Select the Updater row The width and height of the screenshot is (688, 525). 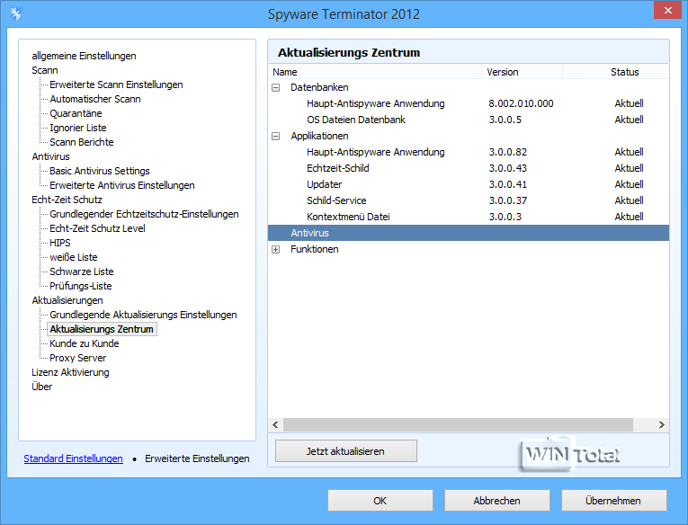(469, 184)
